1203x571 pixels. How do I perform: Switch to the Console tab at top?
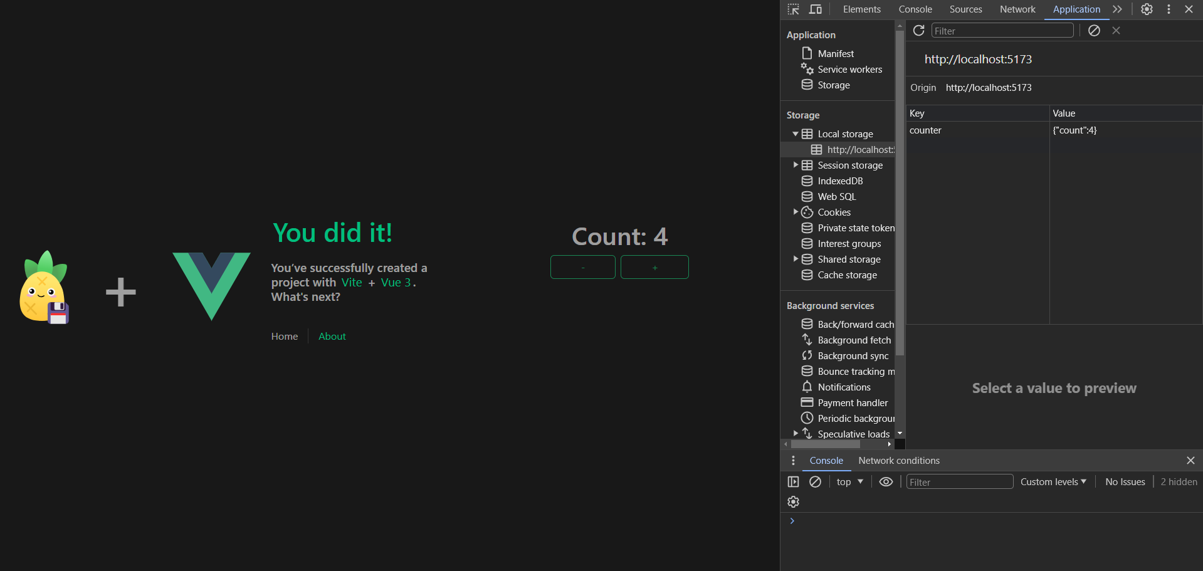pos(915,9)
